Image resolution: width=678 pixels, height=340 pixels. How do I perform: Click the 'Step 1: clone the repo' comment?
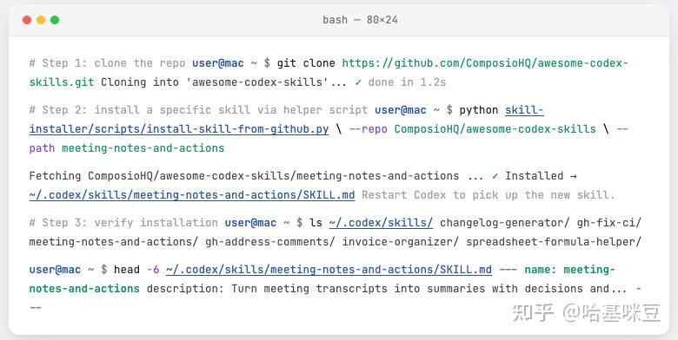[x=107, y=63]
